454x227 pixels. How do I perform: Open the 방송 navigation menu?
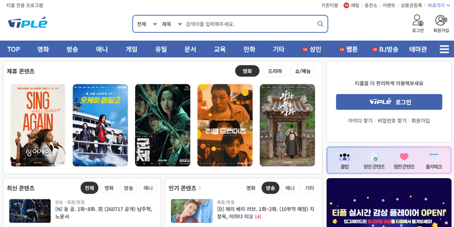(72, 49)
